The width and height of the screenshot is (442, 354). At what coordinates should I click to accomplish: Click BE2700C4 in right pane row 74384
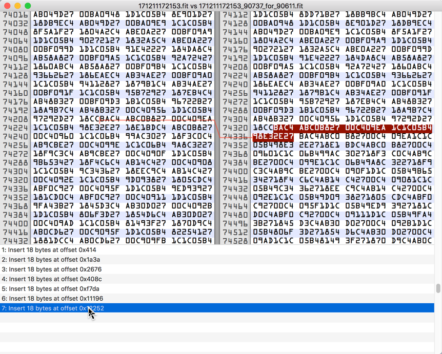click(273, 163)
